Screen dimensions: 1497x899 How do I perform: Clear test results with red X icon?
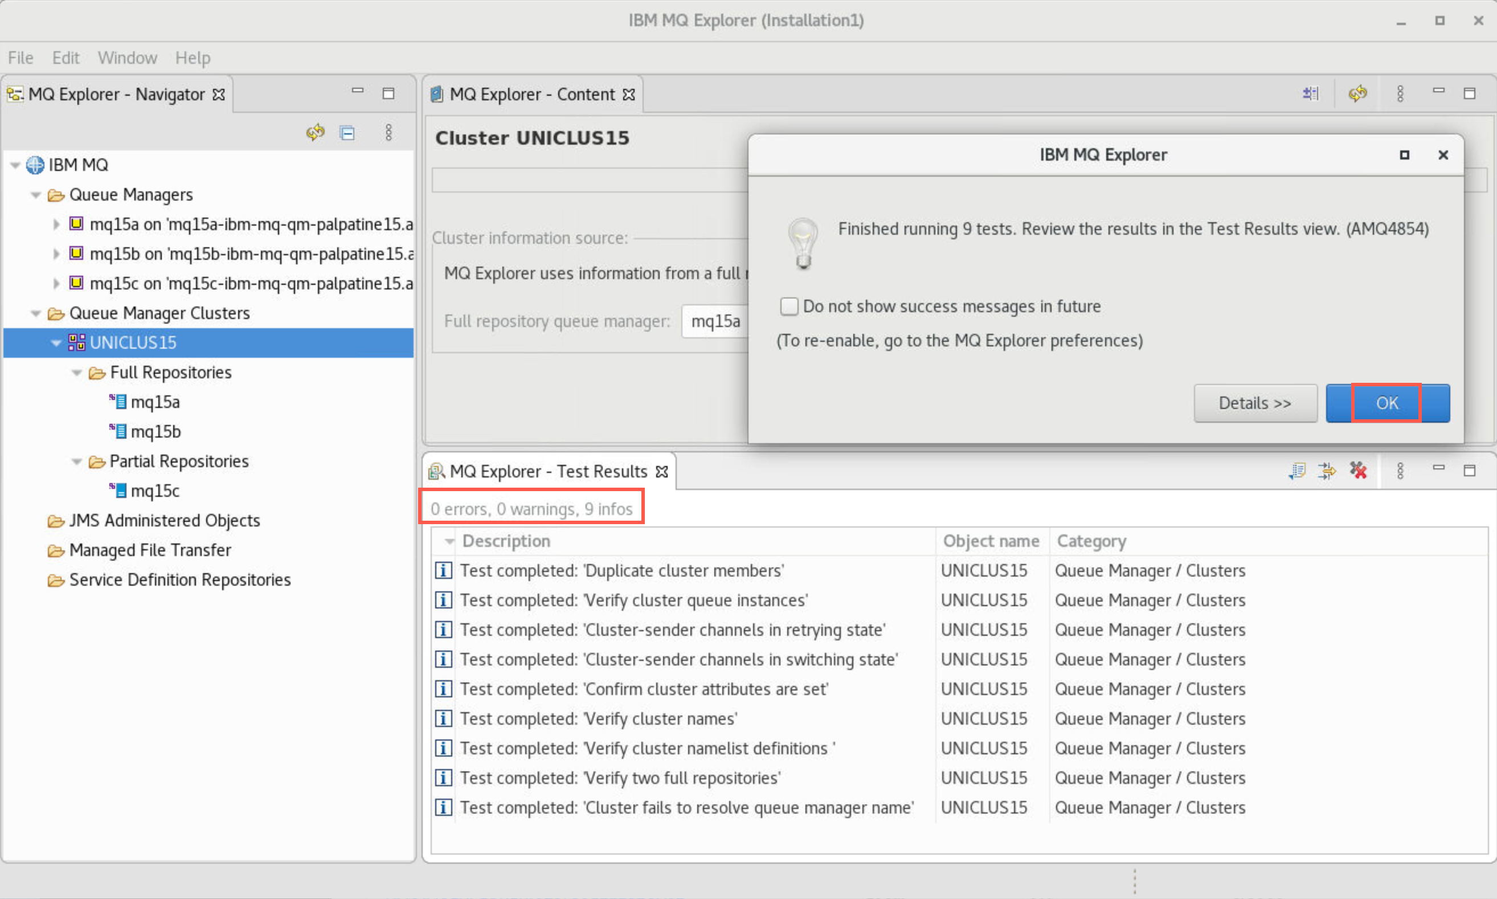pos(1359,471)
